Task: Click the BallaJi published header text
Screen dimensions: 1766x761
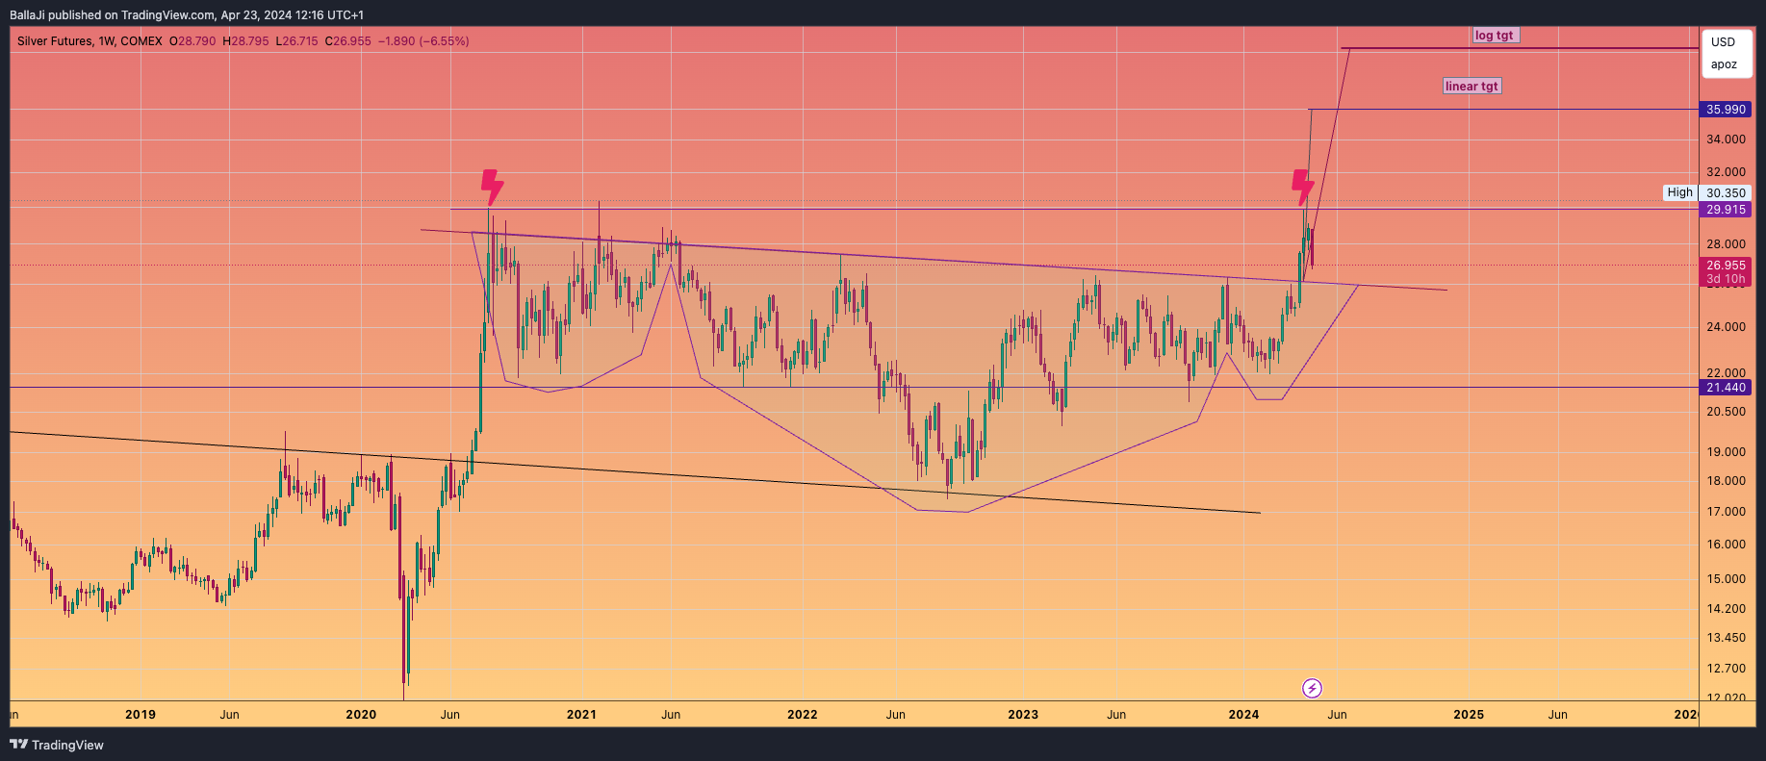Action: 187,15
